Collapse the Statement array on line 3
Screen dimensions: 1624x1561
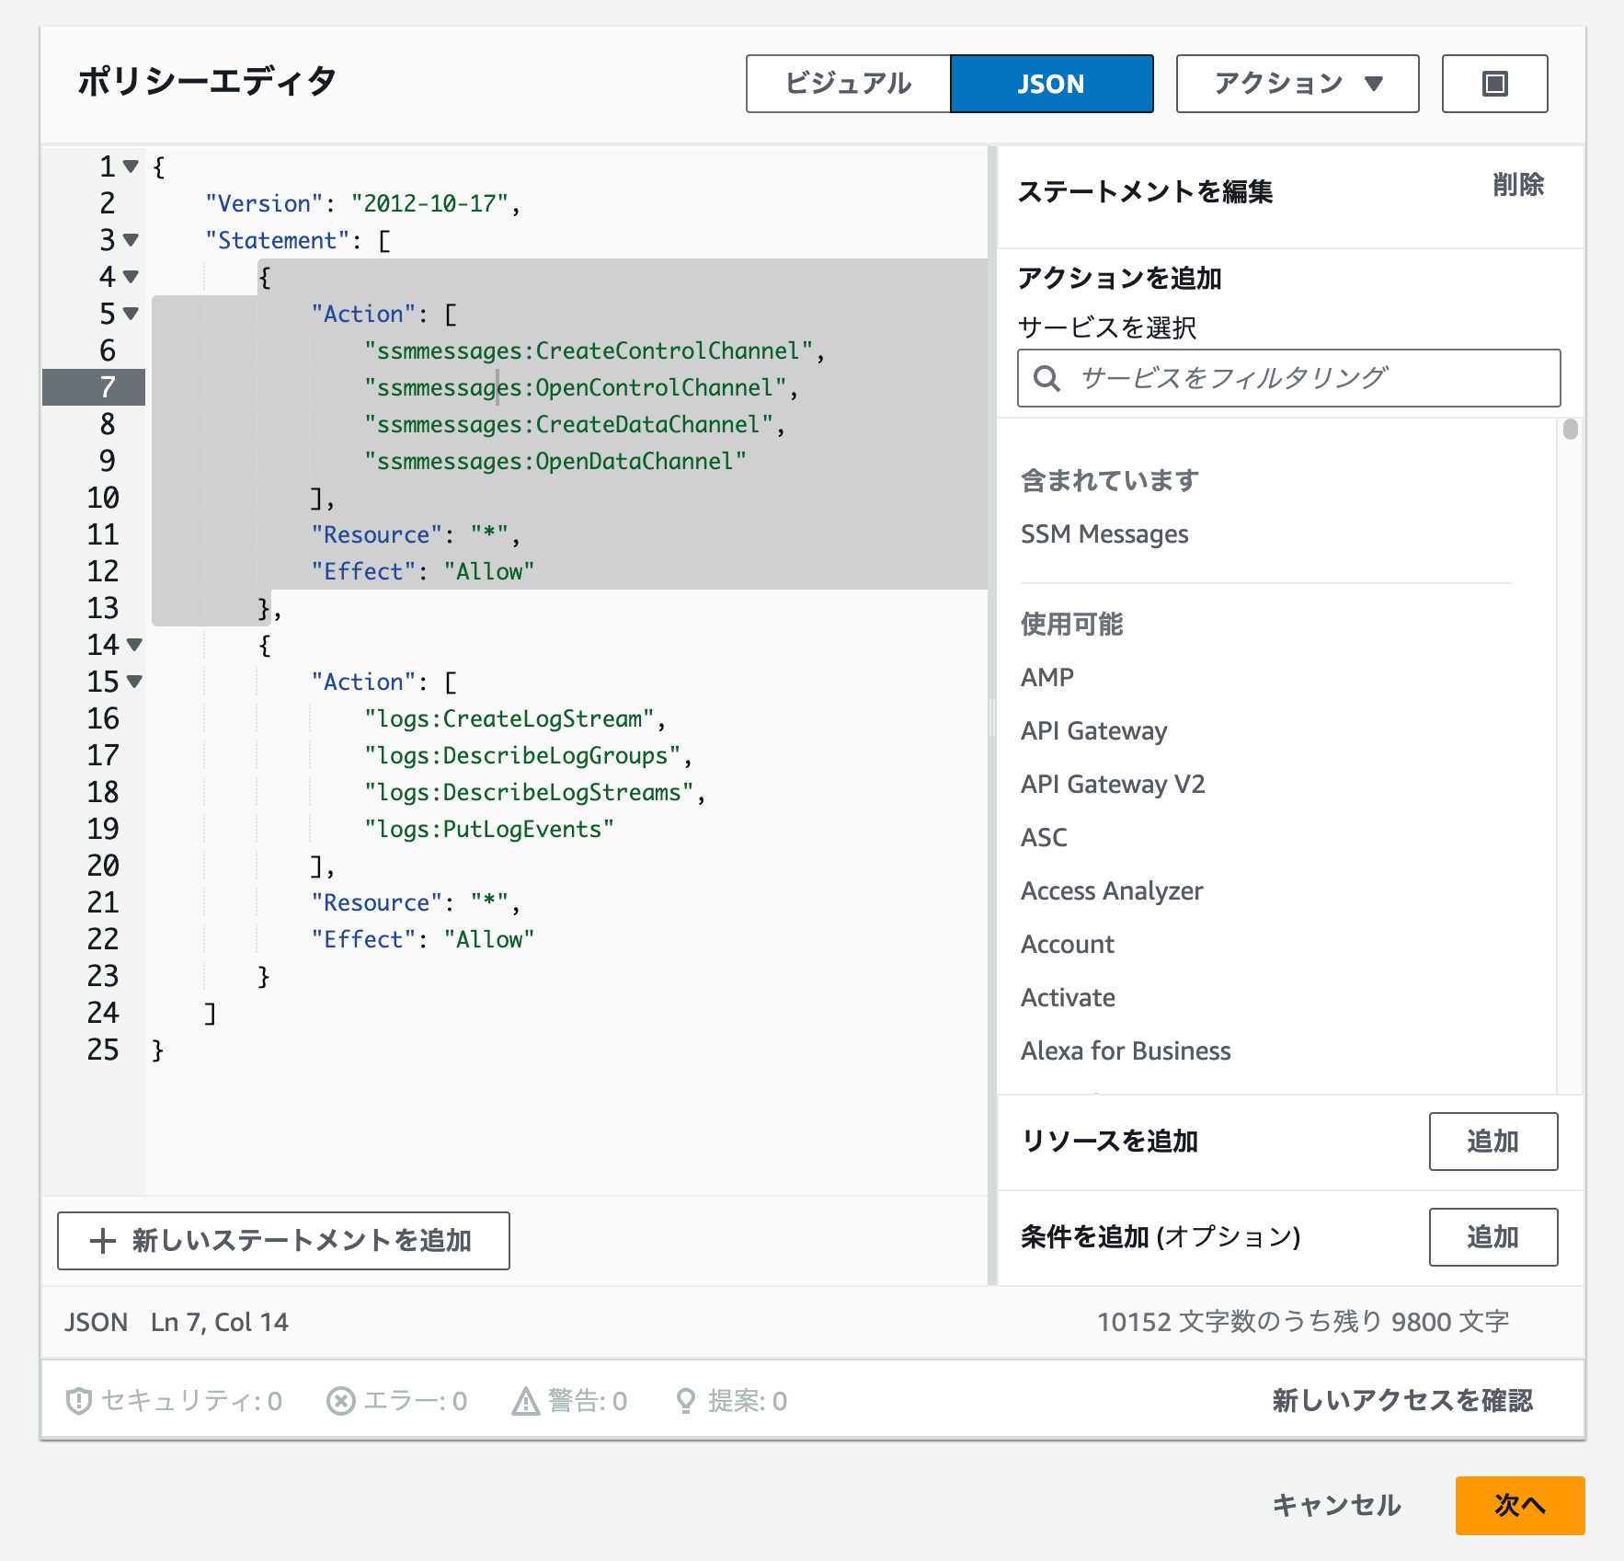click(131, 240)
